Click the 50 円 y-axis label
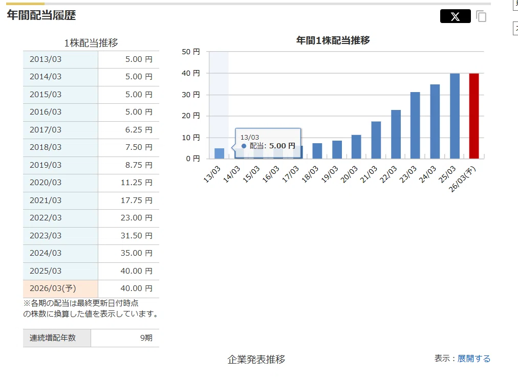Image resolution: width=518 pixels, height=380 pixels. coord(191,52)
